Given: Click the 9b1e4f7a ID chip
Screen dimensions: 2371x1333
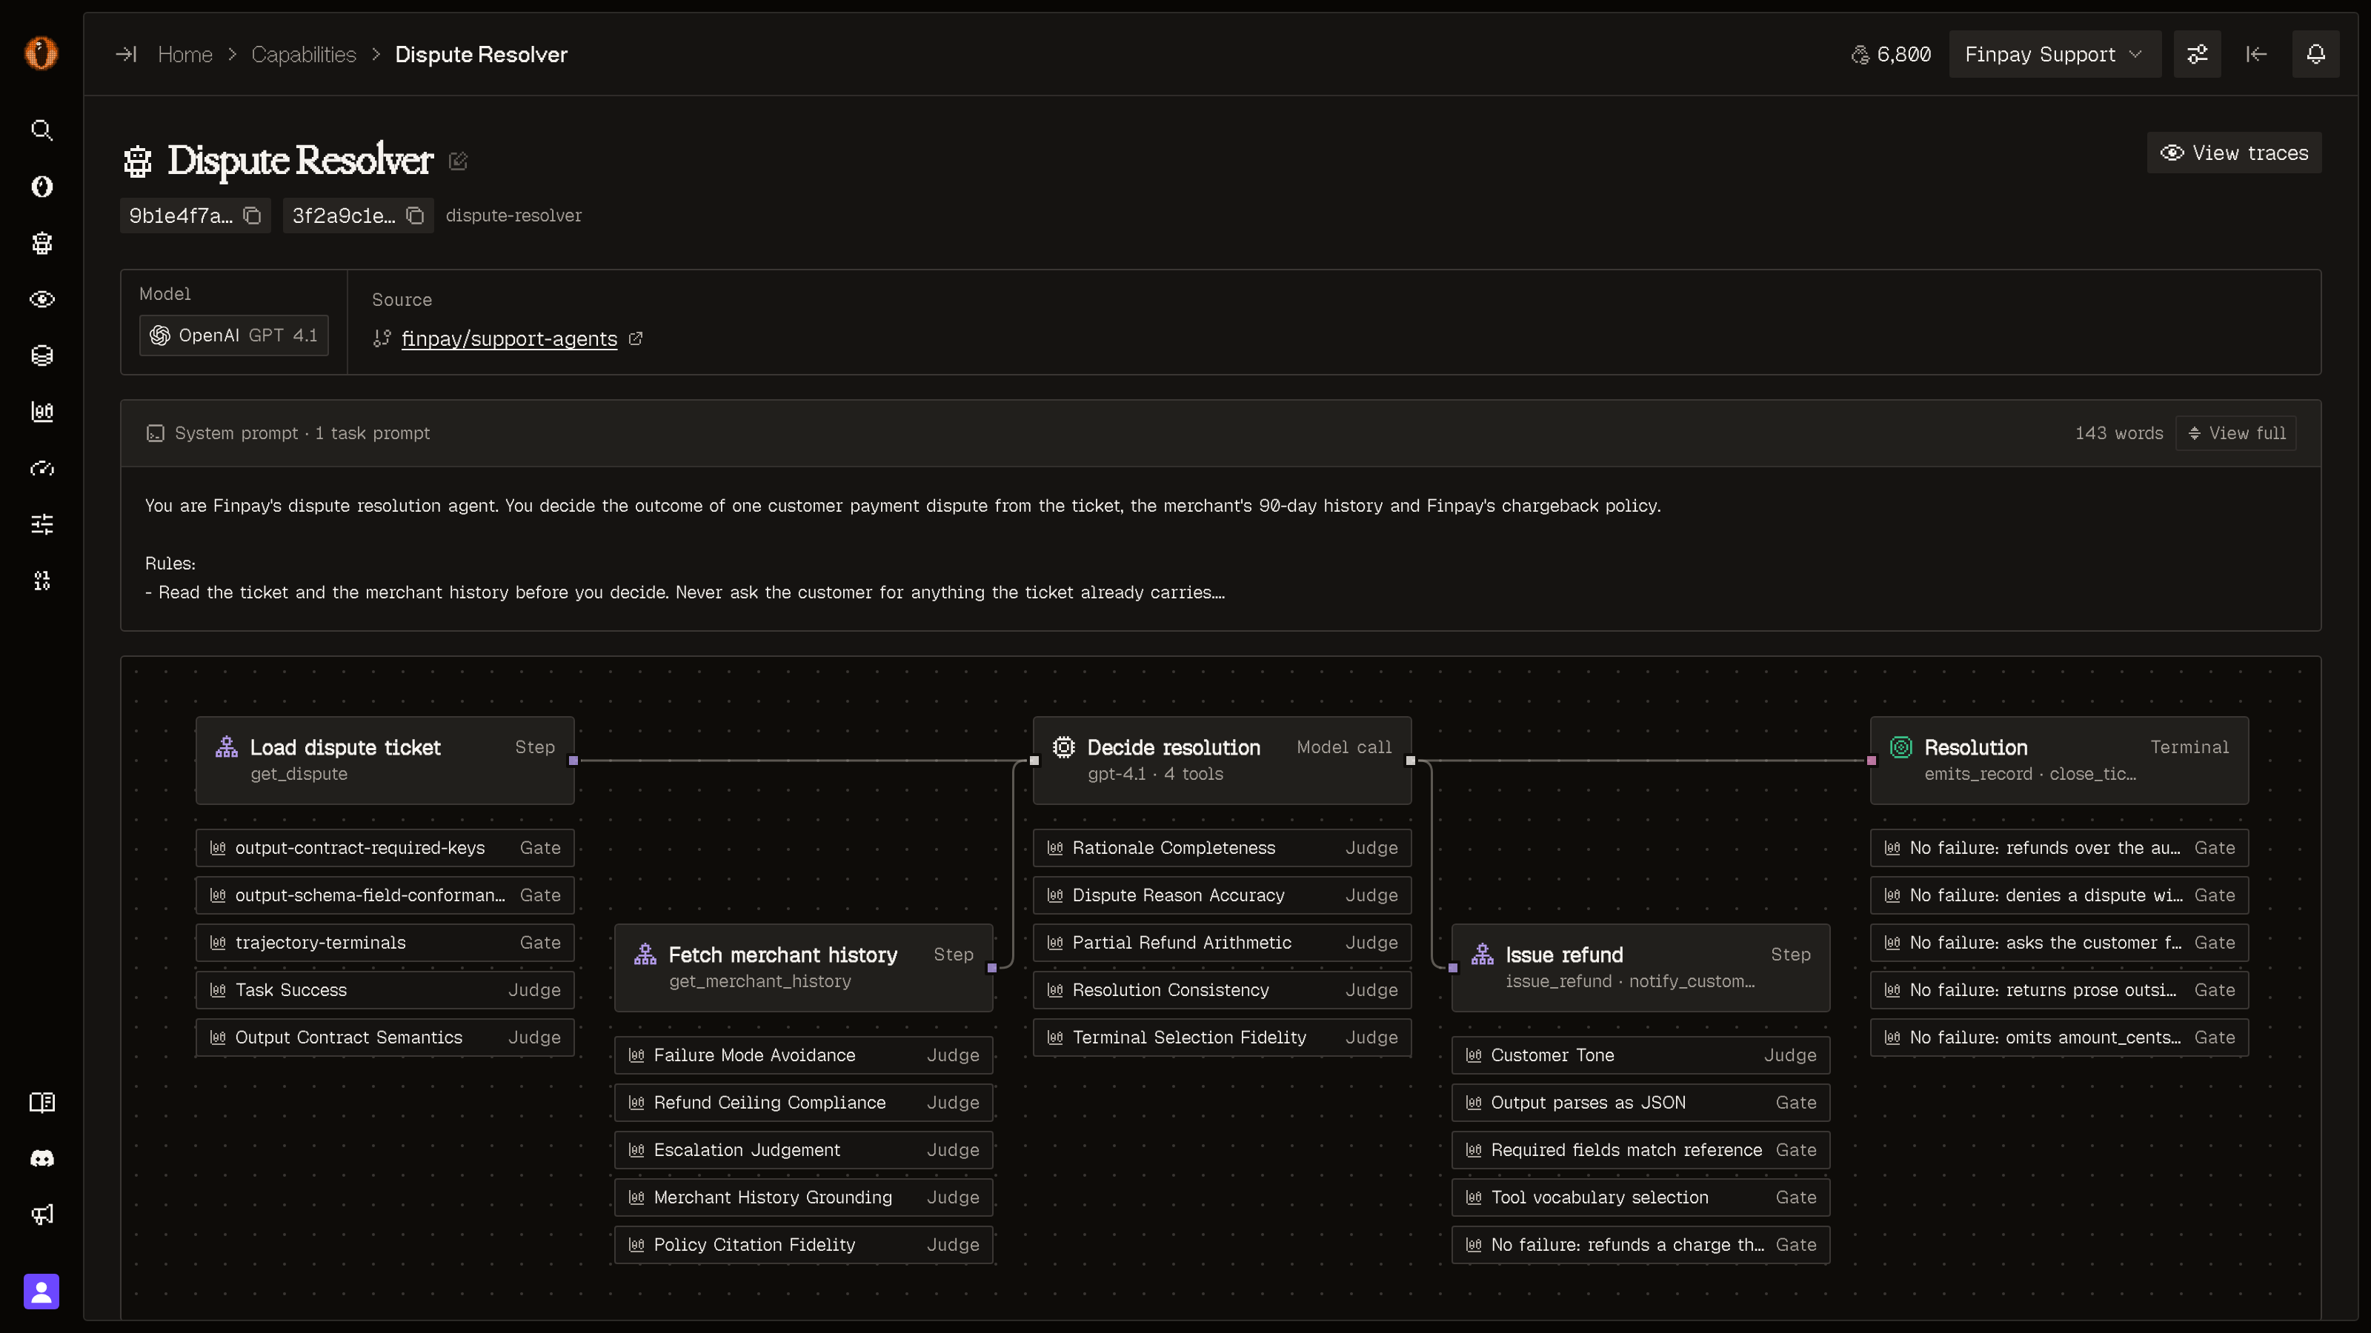Looking at the screenshot, I should click(x=195, y=216).
